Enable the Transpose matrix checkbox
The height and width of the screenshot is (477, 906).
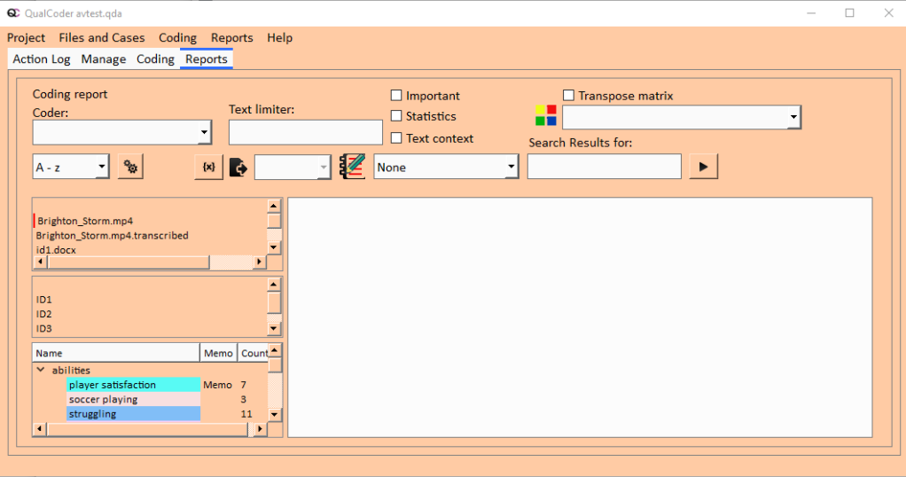coord(569,96)
